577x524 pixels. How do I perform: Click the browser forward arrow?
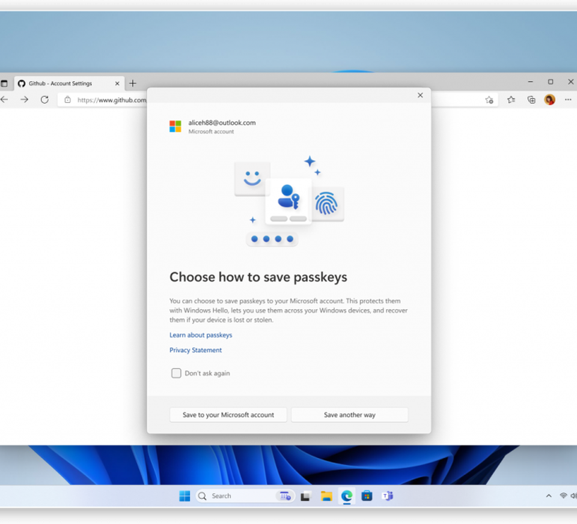[24, 100]
